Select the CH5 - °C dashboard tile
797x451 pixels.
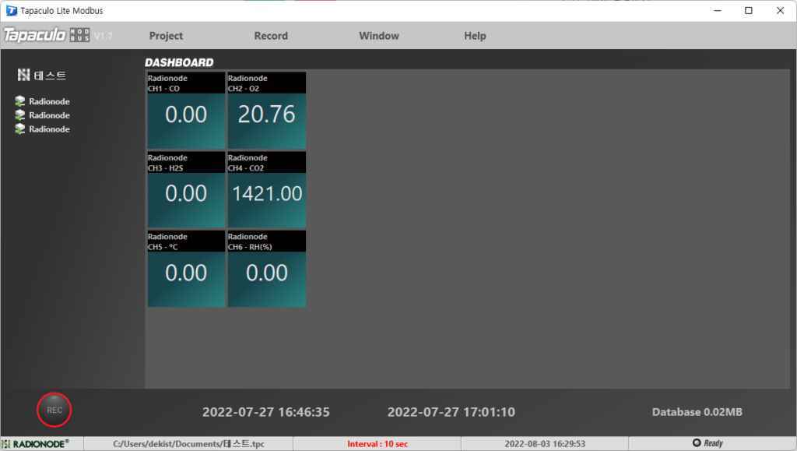[x=186, y=269]
